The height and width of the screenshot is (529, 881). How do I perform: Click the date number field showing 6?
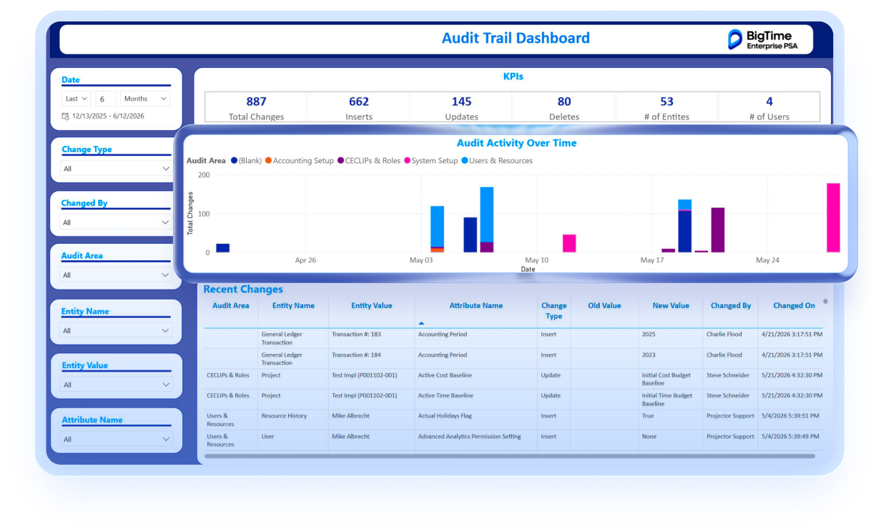[105, 99]
